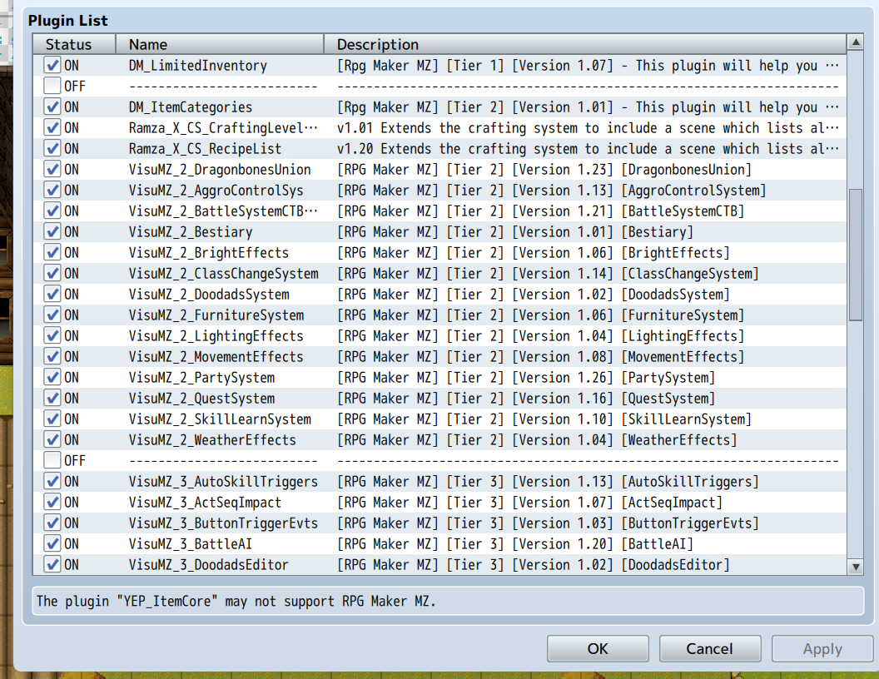Image resolution: width=879 pixels, height=679 pixels.
Task: Toggle VisuMZ_2_Bestiary checkbox
Action: (x=52, y=232)
